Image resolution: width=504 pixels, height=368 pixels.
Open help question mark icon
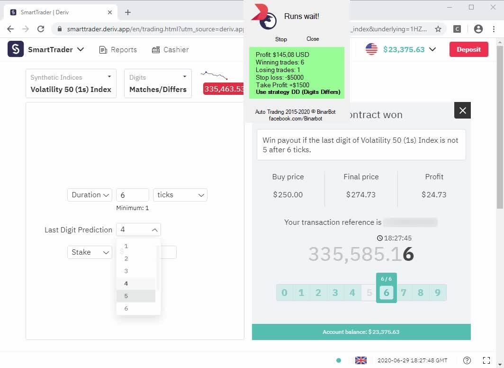pyautogui.click(x=467, y=360)
